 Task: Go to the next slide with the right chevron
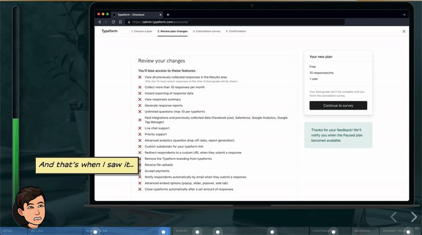[414, 217]
